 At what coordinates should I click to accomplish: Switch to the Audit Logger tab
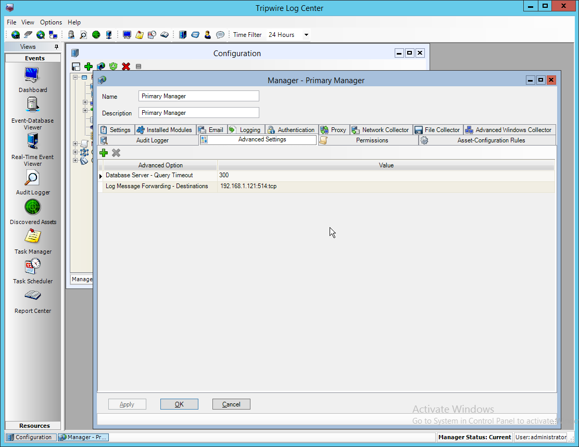(x=148, y=140)
